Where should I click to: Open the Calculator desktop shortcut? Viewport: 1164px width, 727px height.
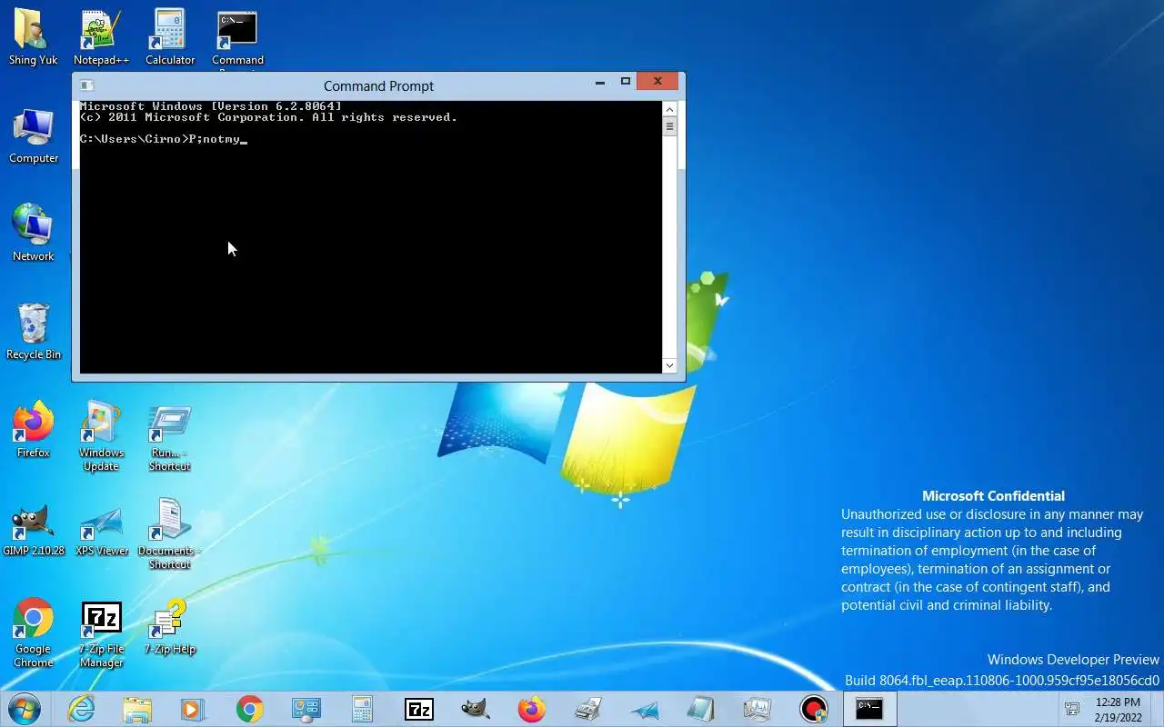coord(170,38)
